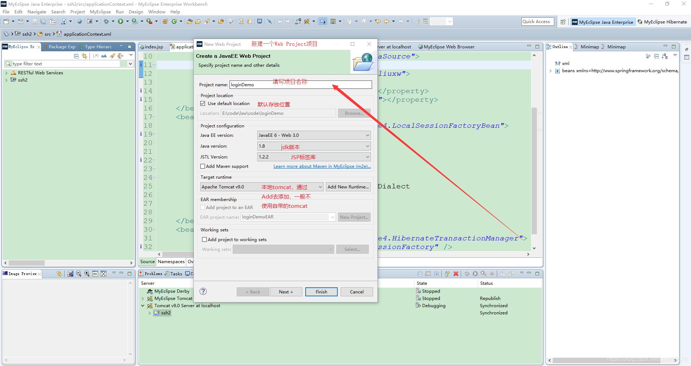The image size is (691, 366).
Task: Uncheck Use default location checkbox
Action: tap(203, 103)
